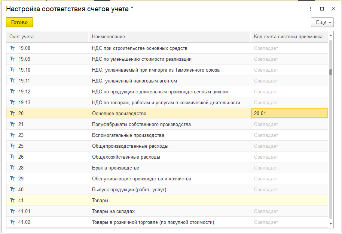Click the Готово button
342x234 pixels.
[x=19, y=22]
